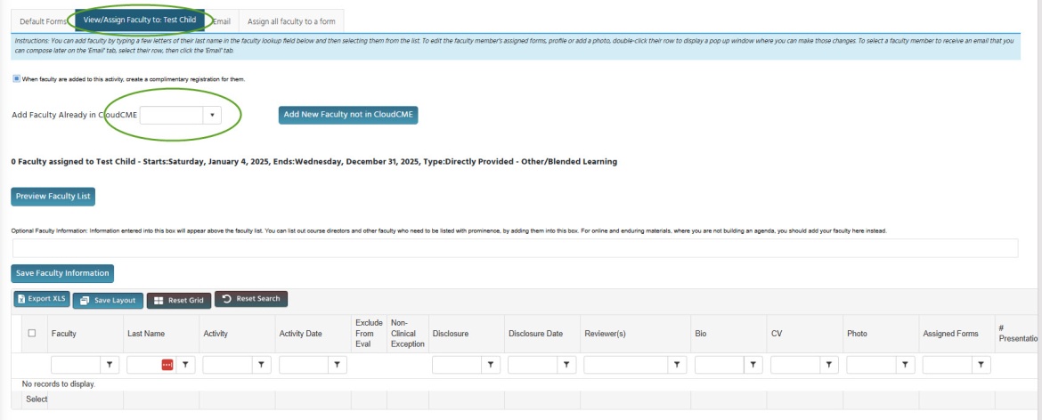Click the Photo column filter icon
1042x420 pixels.
click(x=906, y=364)
